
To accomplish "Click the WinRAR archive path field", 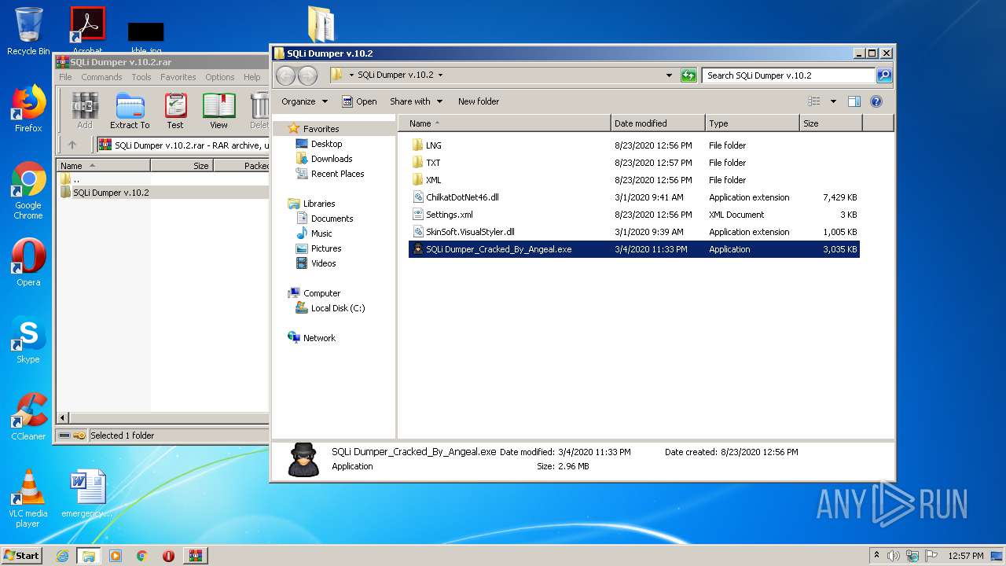I will (x=184, y=145).
